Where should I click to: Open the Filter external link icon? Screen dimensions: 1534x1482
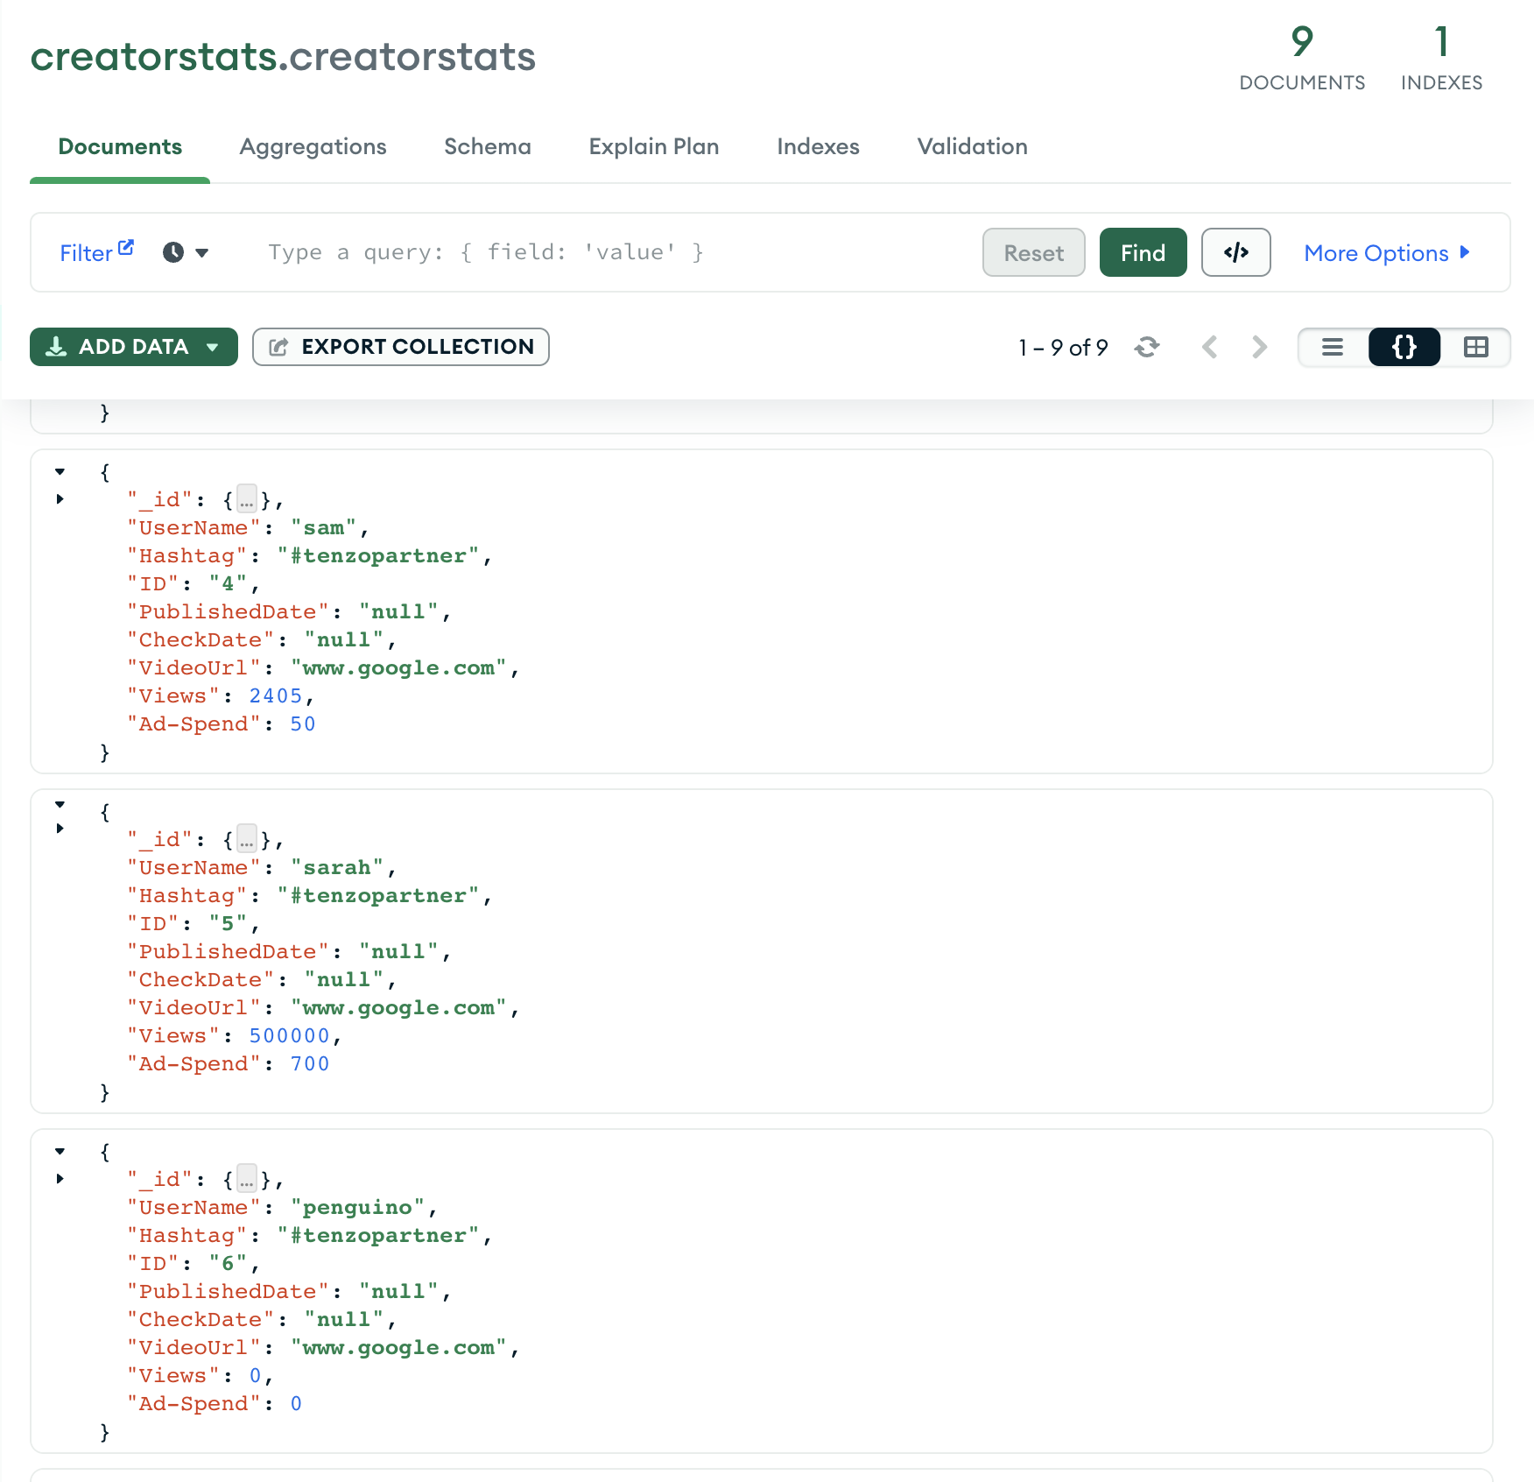point(126,247)
